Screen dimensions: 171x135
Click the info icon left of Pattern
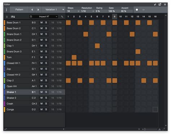6,10
